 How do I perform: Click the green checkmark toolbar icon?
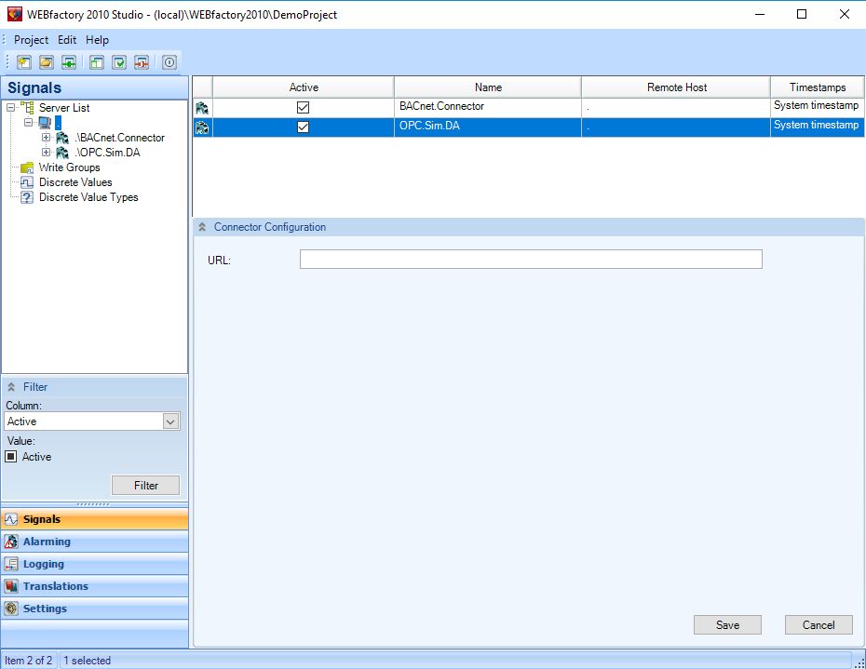coord(119,62)
